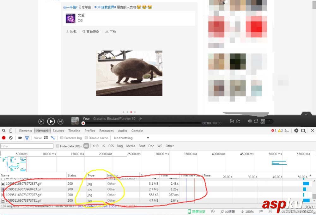Open the Console drawer icon
316x215 pixels.
[x=287, y=130]
